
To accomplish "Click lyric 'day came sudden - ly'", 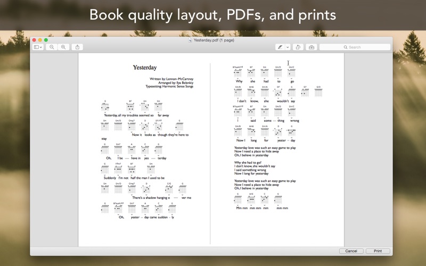I will point(159,217).
